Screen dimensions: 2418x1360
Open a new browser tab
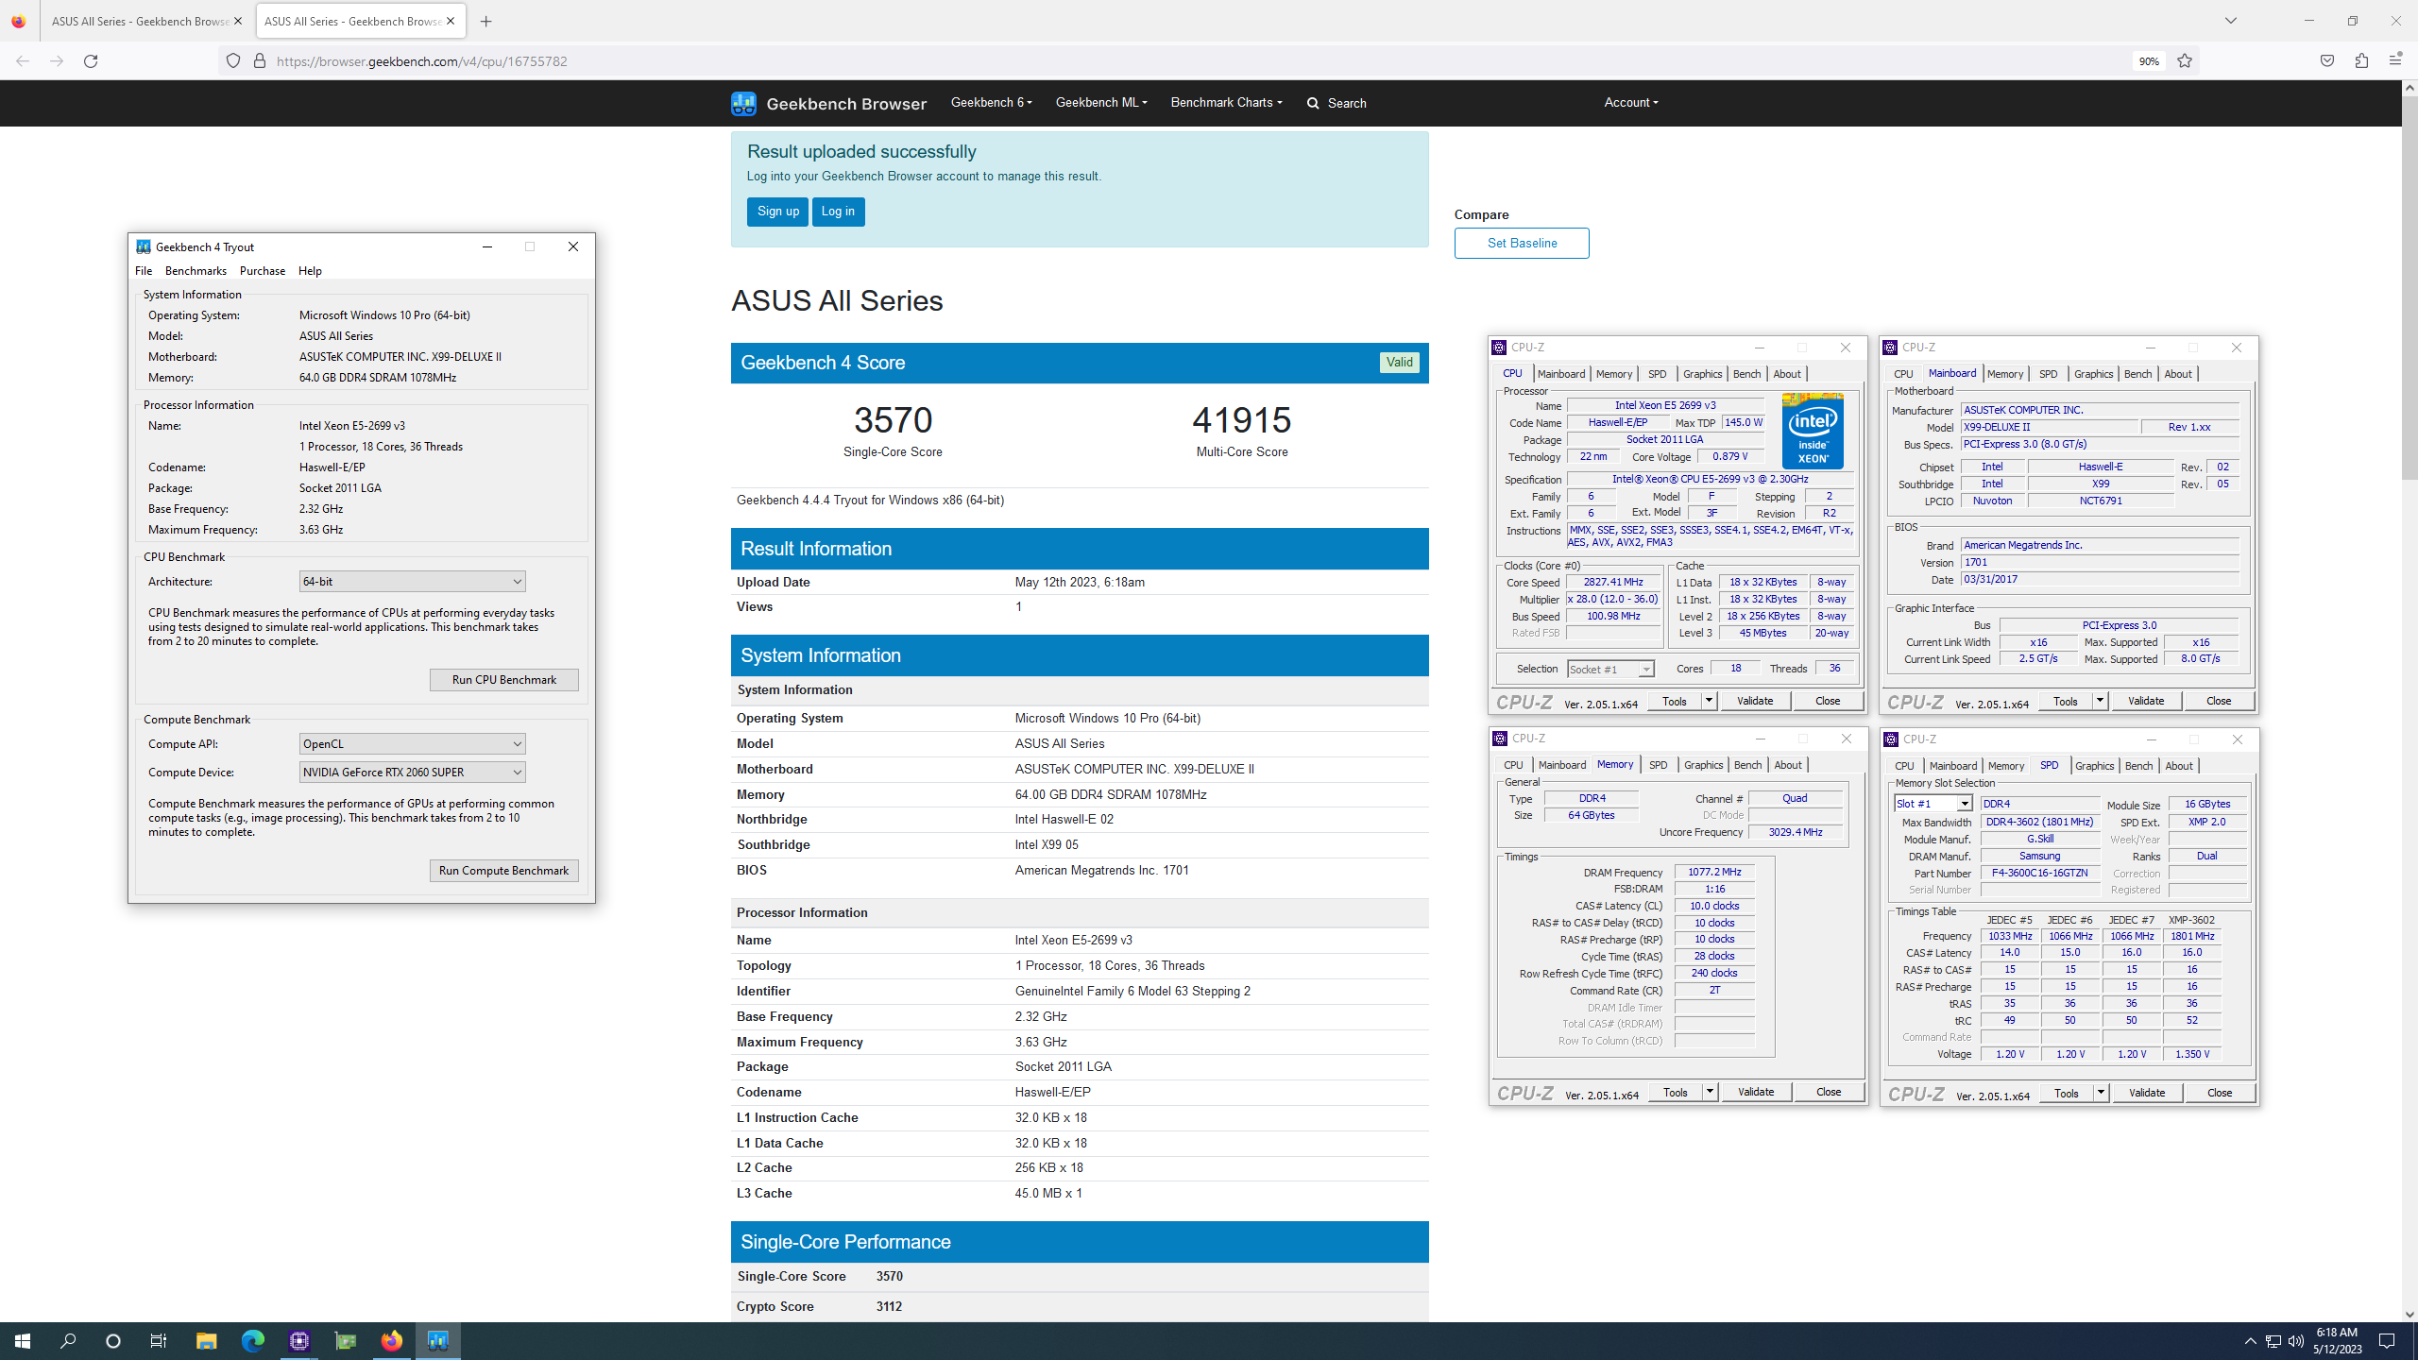coord(486,21)
